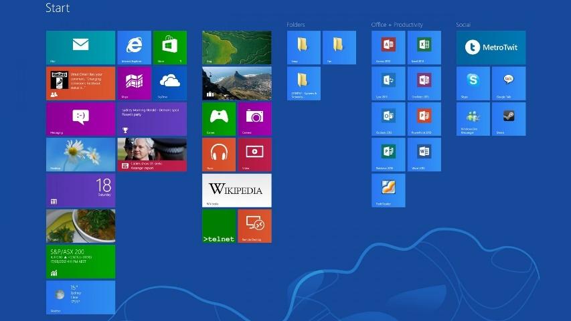Click the Social group heading
Viewport: 571px width, 321px height.
(463, 24)
